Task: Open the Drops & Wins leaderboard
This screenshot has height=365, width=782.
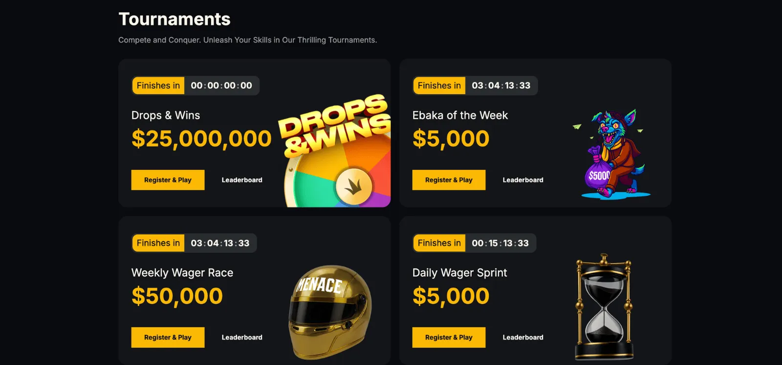Action: (242, 180)
